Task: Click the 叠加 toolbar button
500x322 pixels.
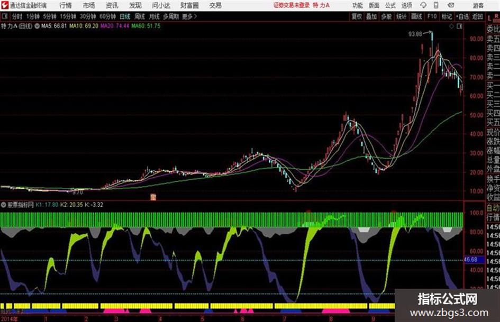Action: (371, 16)
